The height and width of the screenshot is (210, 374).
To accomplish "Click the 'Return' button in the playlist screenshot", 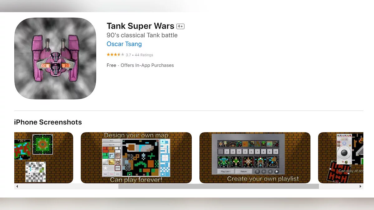I will 243,171.
